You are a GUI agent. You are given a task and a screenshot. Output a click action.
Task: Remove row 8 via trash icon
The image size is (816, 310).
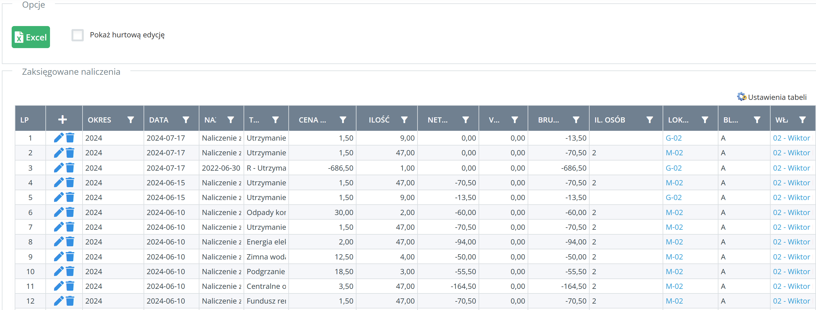tap(70, 242)
